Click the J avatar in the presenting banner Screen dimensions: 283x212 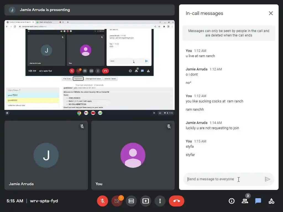[12, 10]
